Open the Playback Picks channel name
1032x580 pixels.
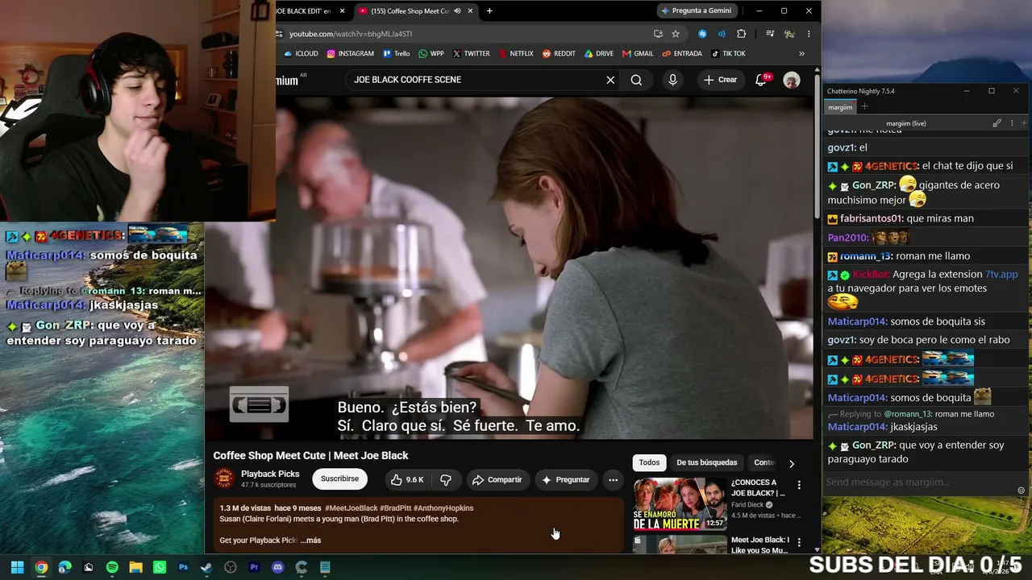[x=270, y=474]
